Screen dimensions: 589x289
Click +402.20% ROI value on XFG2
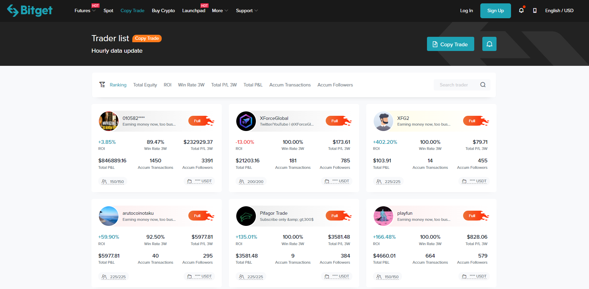[x=385, y=142]
